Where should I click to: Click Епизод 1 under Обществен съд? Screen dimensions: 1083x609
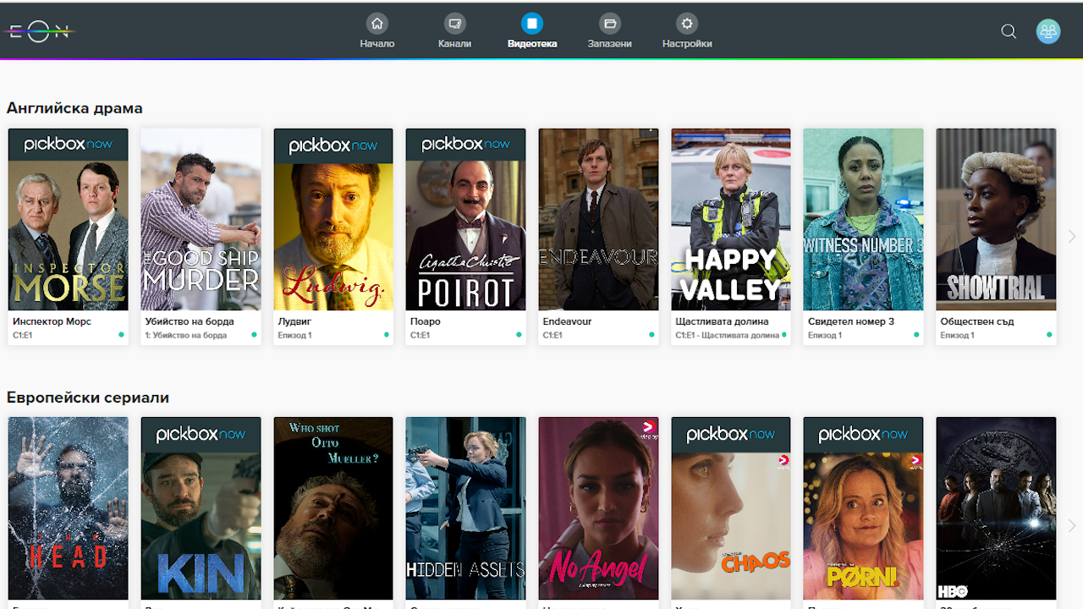pos(958,336)
